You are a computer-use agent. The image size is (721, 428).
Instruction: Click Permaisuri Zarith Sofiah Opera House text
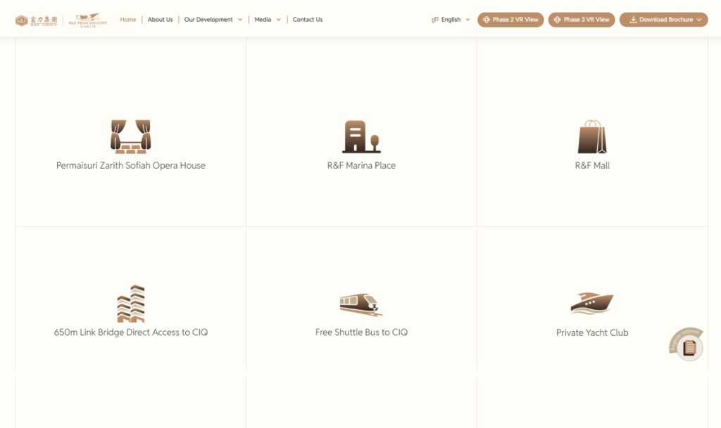coord(130,166)
